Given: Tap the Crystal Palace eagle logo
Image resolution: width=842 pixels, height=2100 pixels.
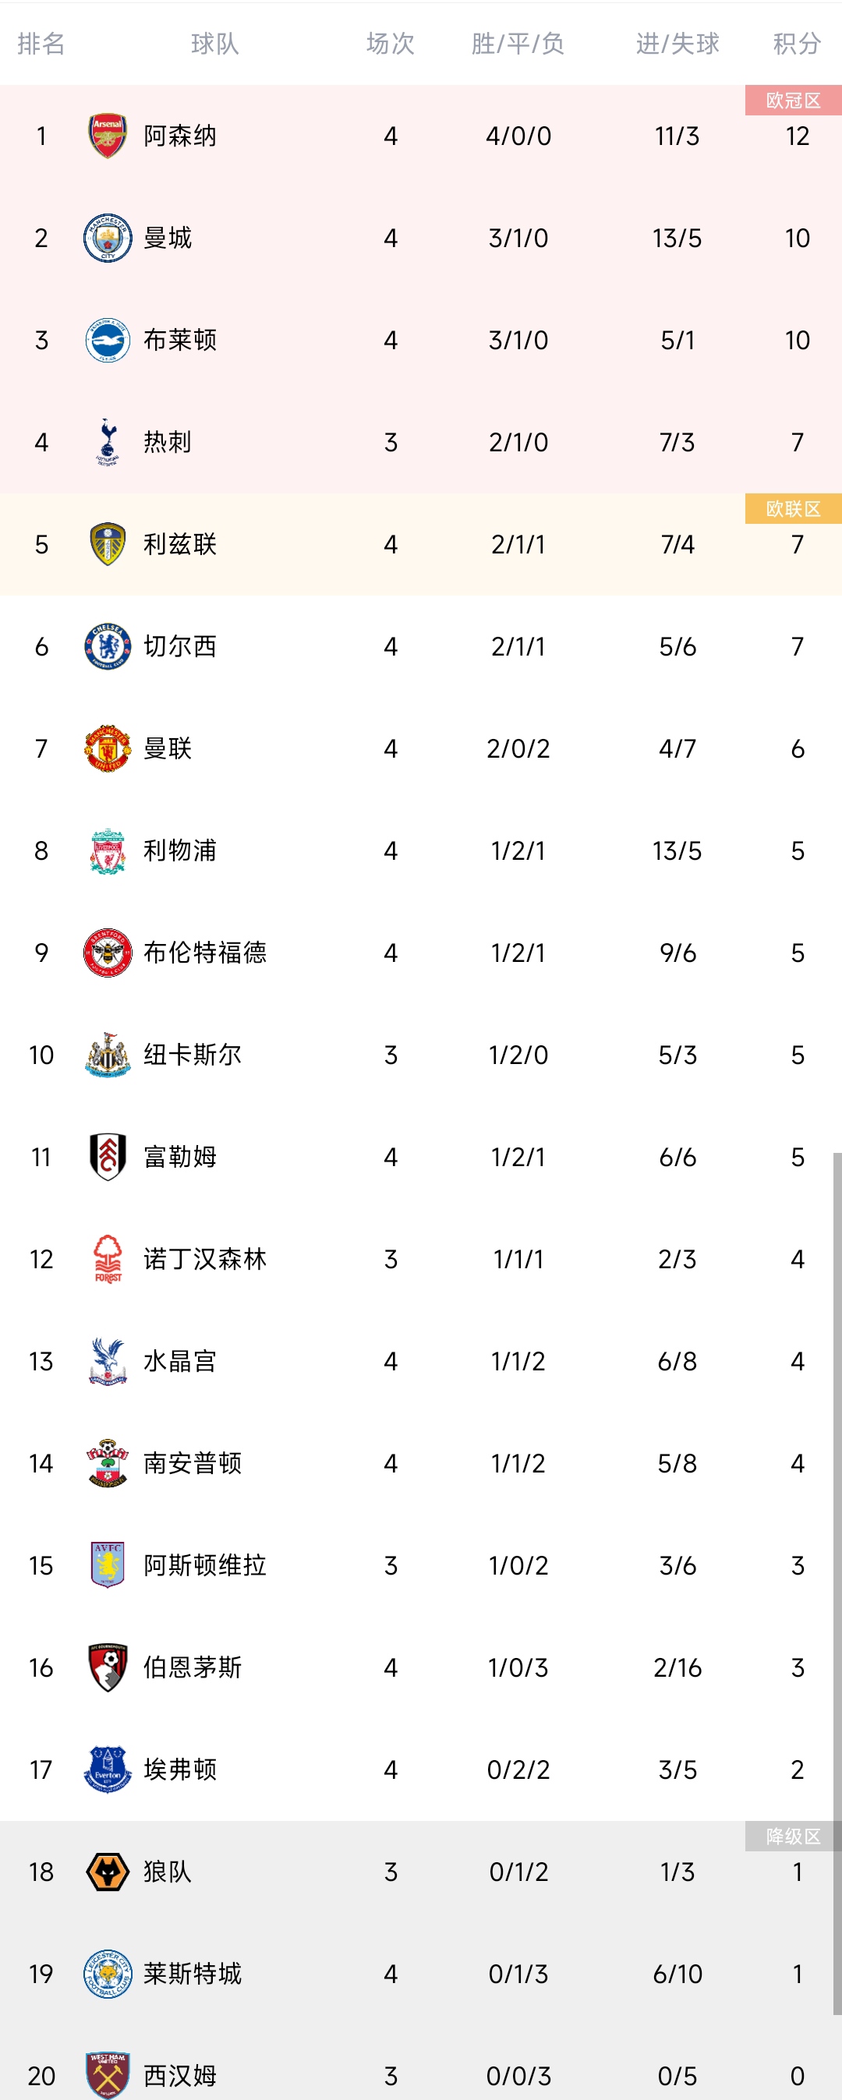Looking at the screenshot, I should (108, 1360).
